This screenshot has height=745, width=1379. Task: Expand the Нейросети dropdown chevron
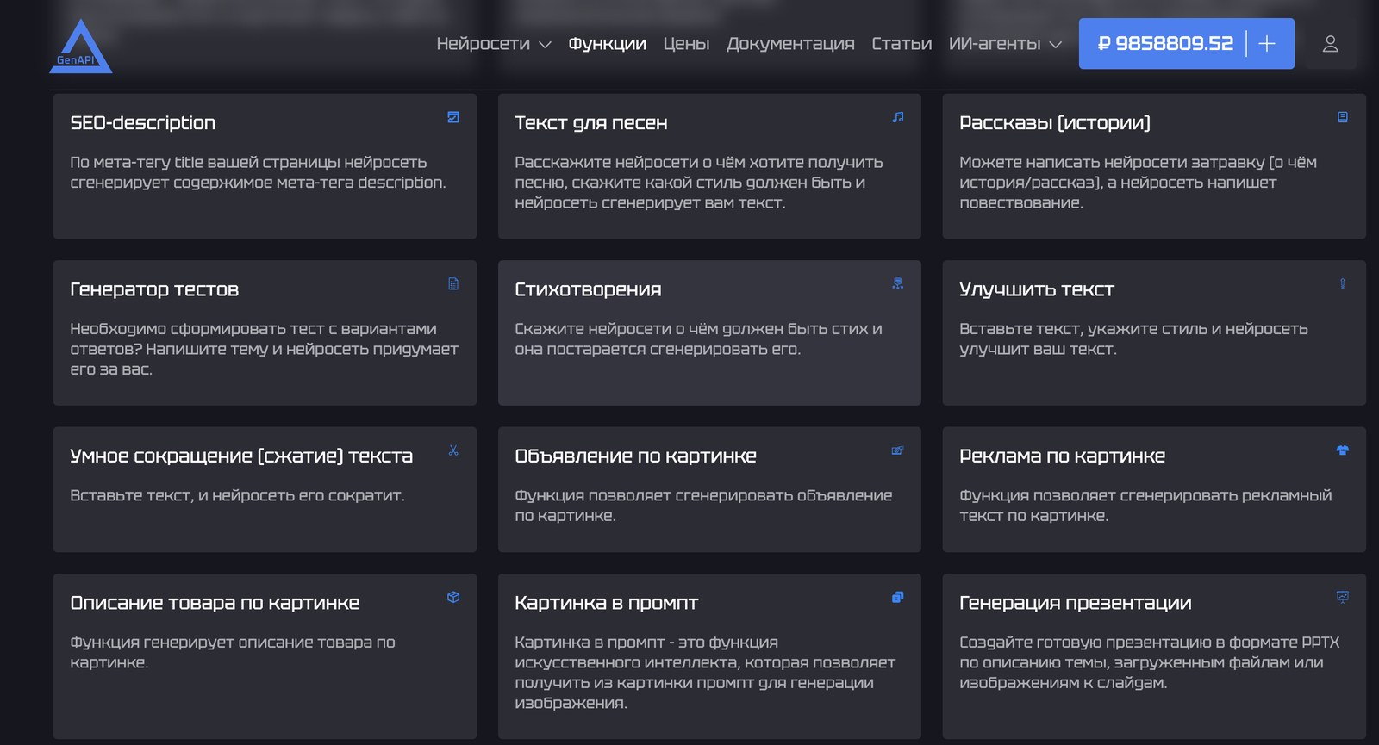[545, 45]
